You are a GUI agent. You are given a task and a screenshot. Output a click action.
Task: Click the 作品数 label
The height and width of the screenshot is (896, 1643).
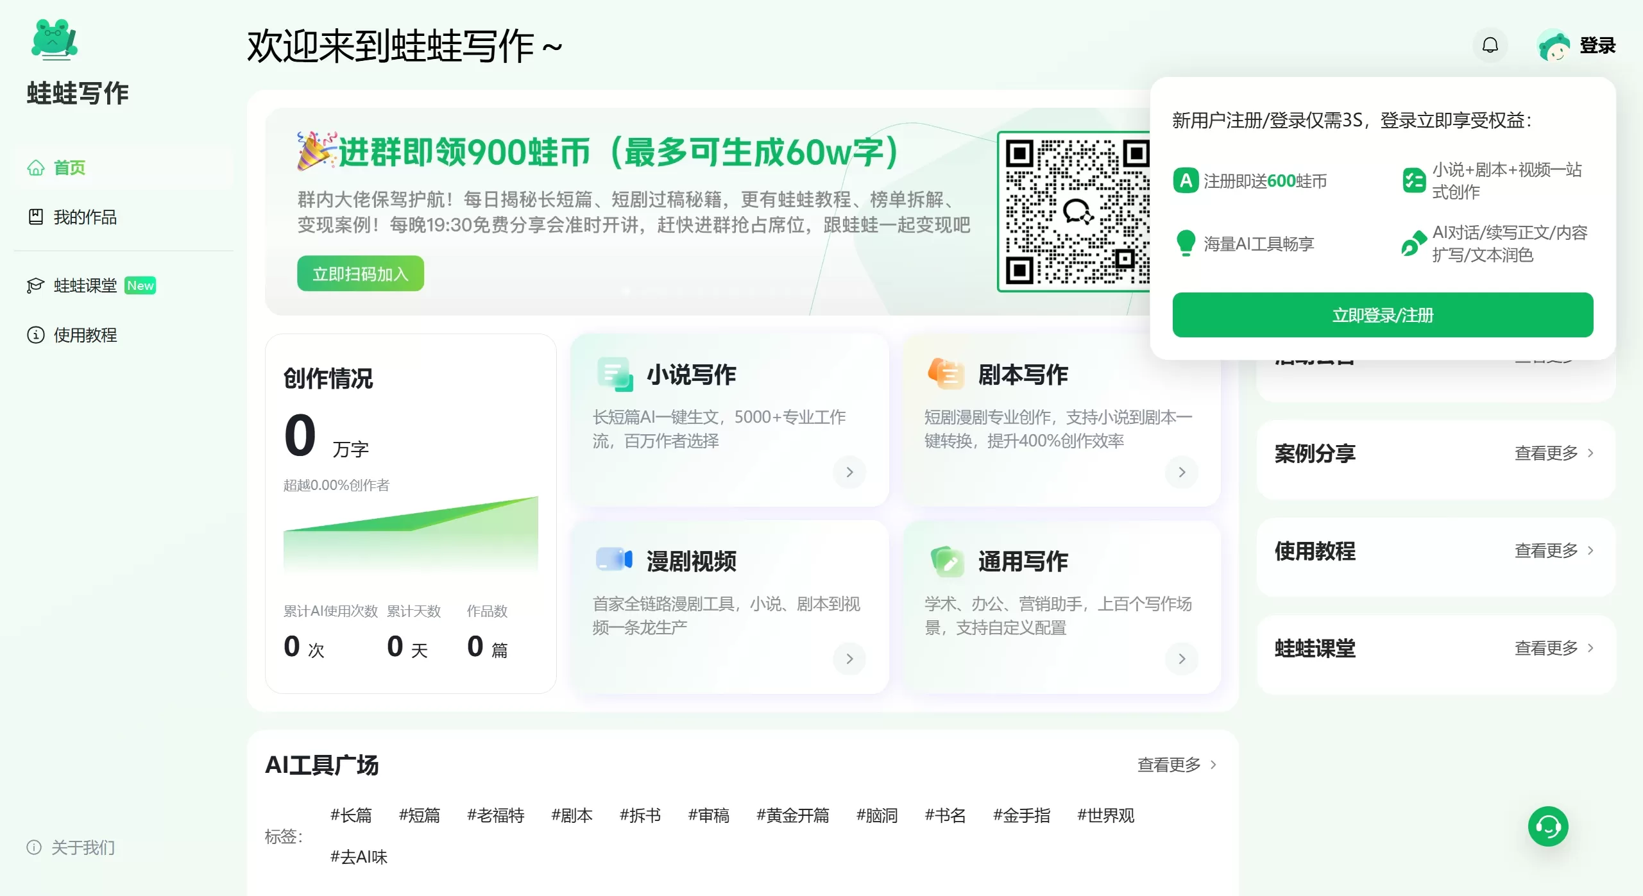[487, 611]
